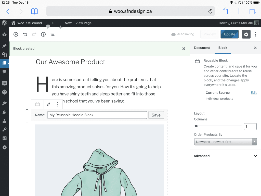Switch to the Document tab
The image size is (261, 196).
tap(202, 48)
